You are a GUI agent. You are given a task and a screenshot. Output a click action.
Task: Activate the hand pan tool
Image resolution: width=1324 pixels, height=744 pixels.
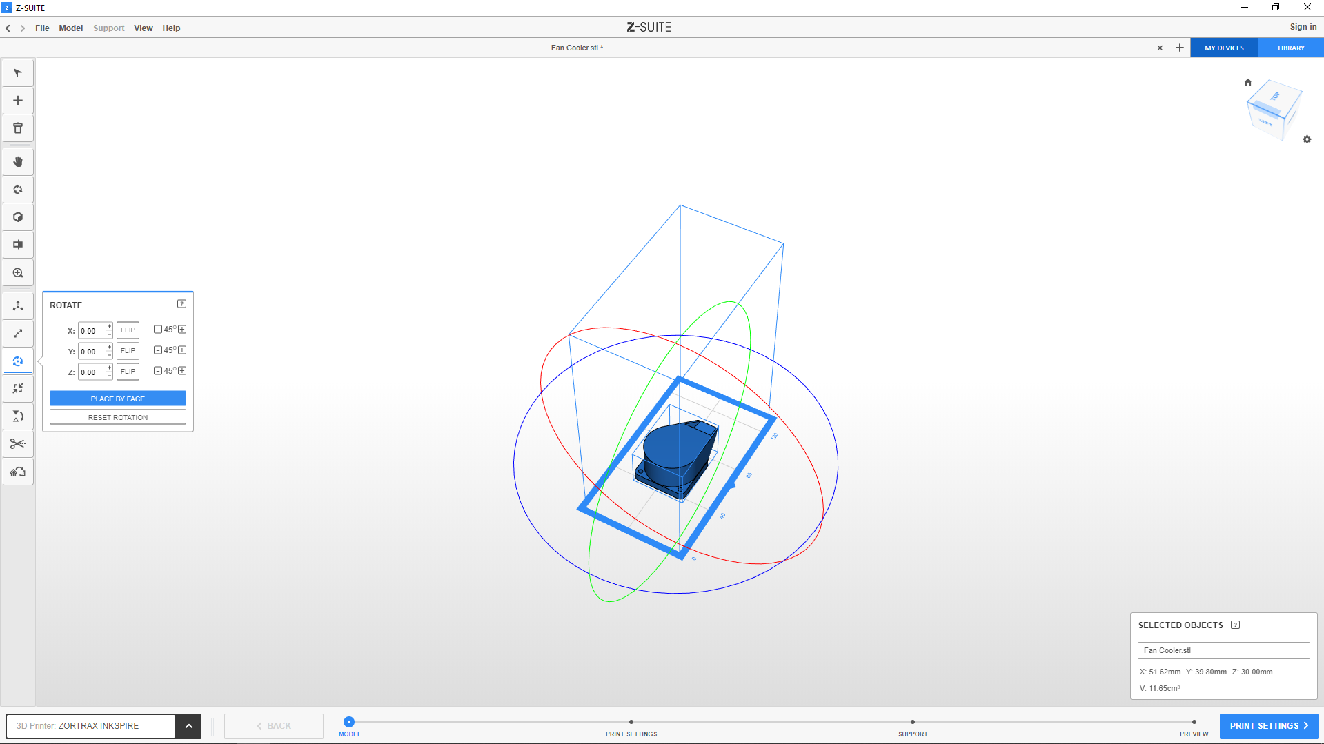point(18,162)
